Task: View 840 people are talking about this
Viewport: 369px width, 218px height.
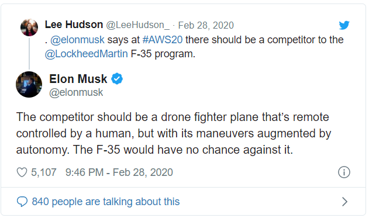Action: pyautogui.click(x=106, y=202)
